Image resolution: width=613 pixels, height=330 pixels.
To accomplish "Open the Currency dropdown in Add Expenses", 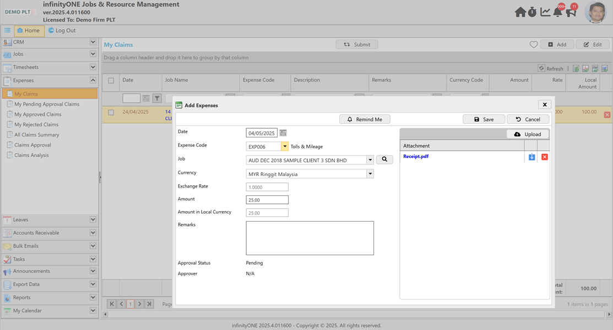I will tap(371, 172).
